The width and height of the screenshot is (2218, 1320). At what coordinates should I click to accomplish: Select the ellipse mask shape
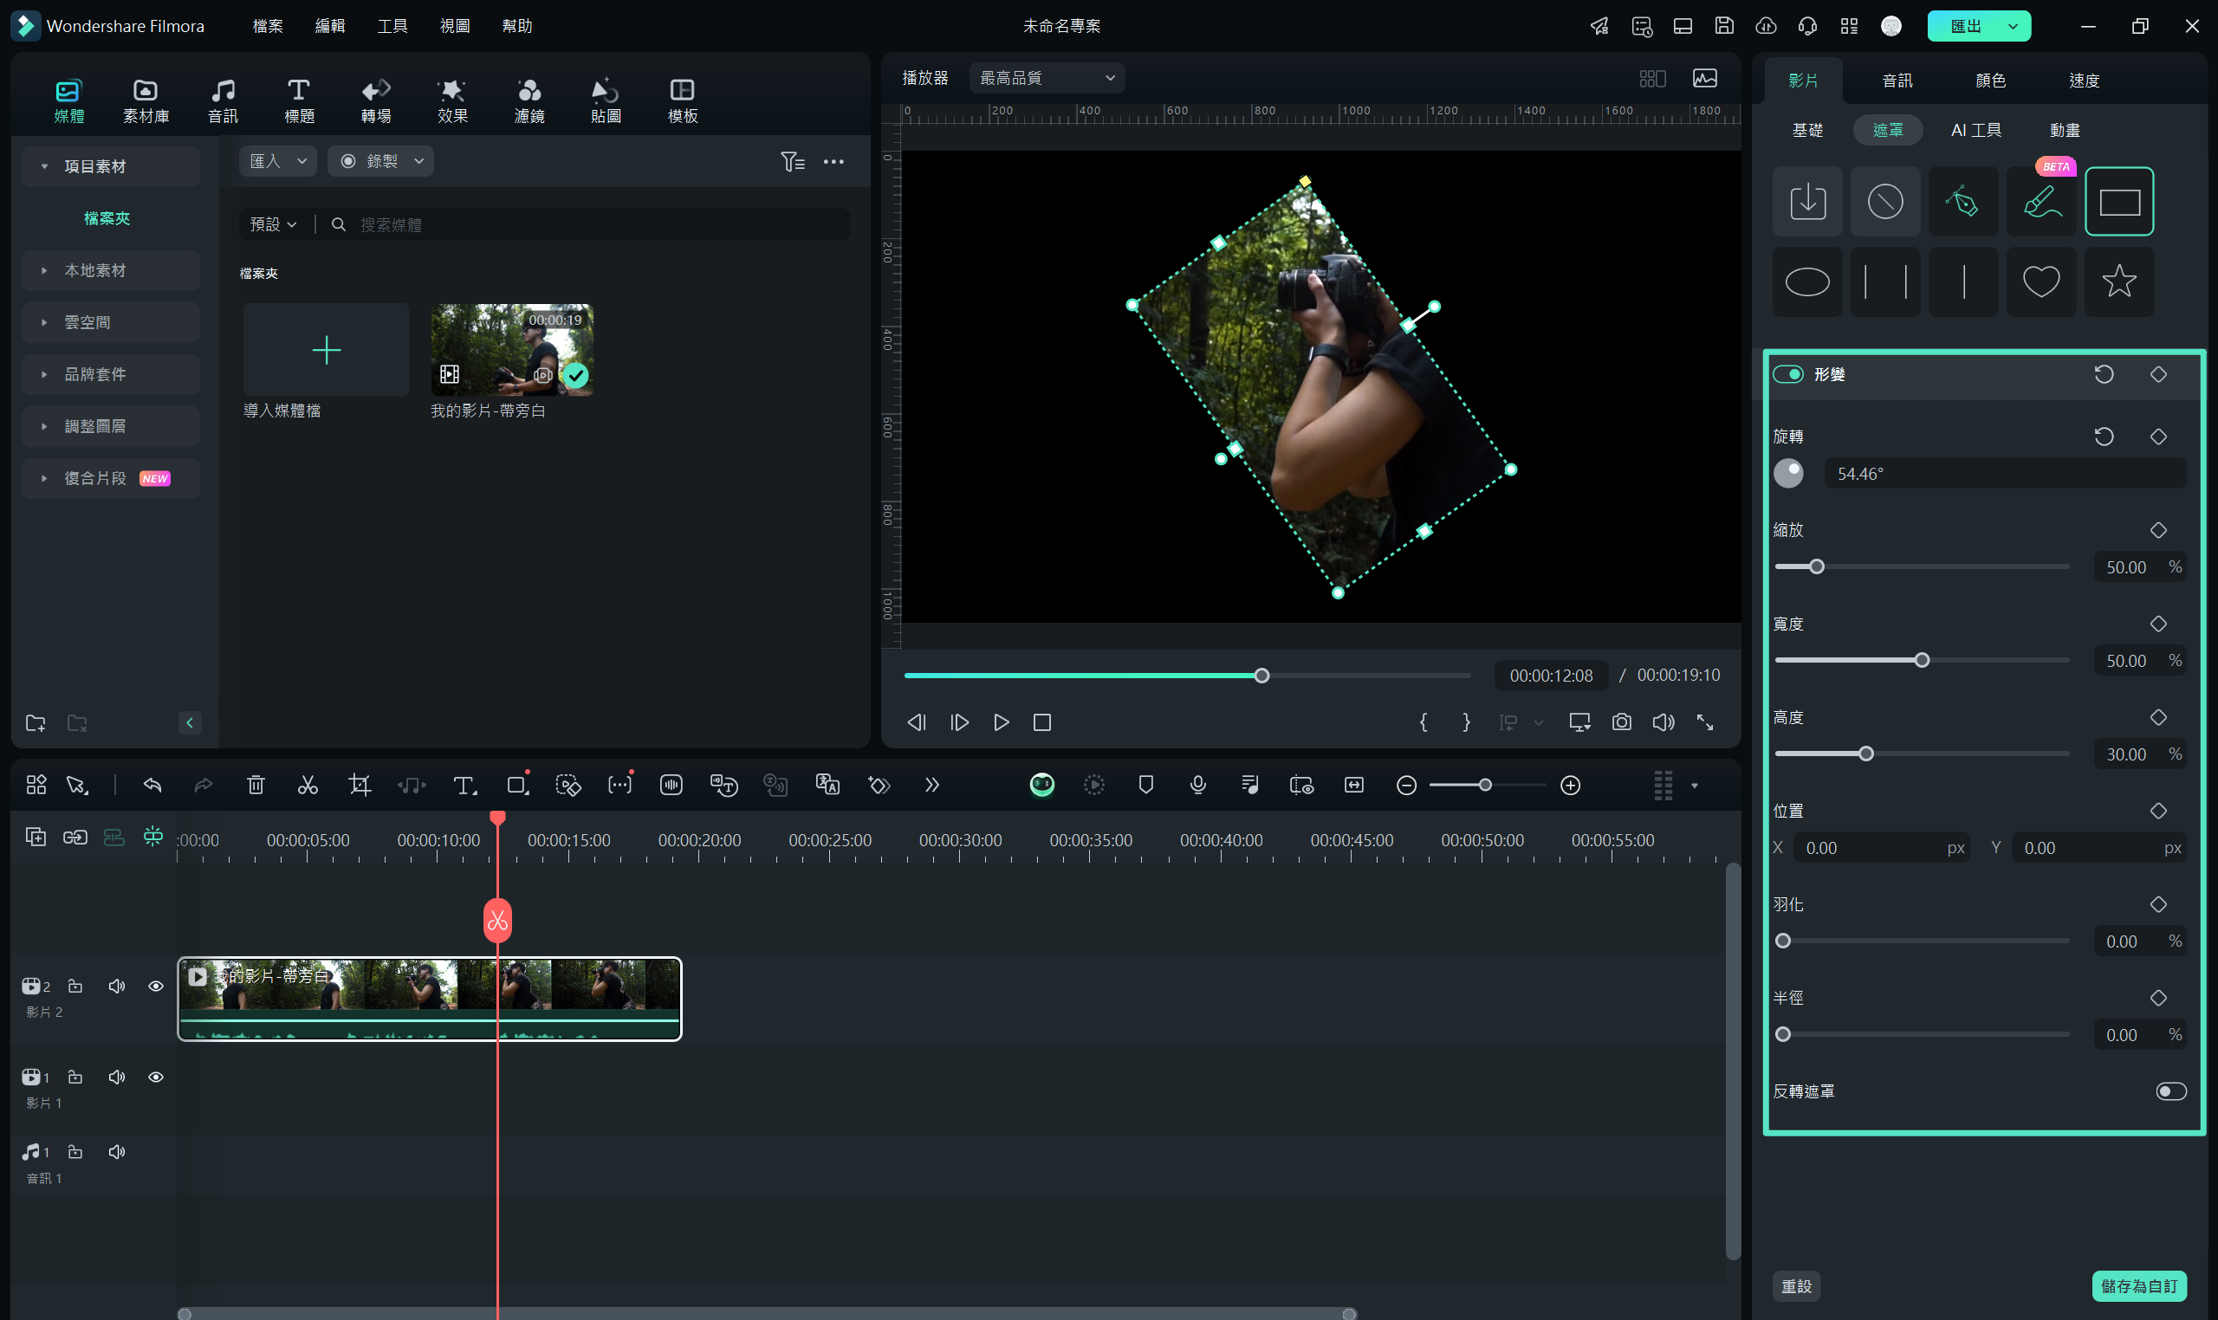tap(1807, 282)
